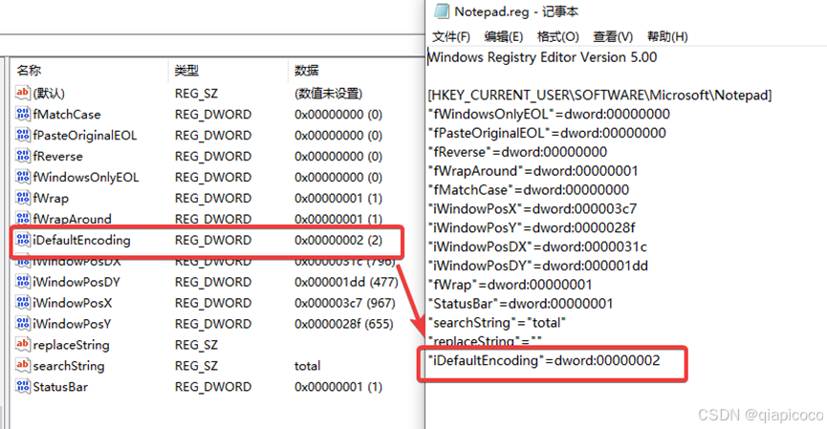Open the 格式(O) menu in Notepad

click(558, 37)
